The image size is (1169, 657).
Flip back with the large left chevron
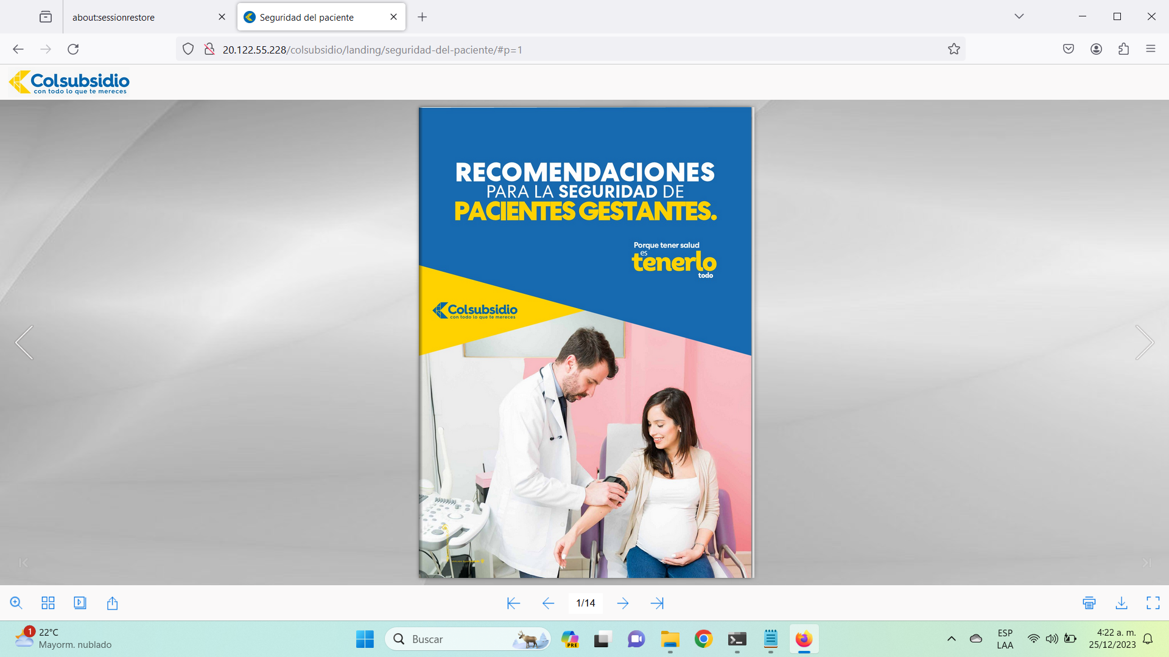pos(24,342)
